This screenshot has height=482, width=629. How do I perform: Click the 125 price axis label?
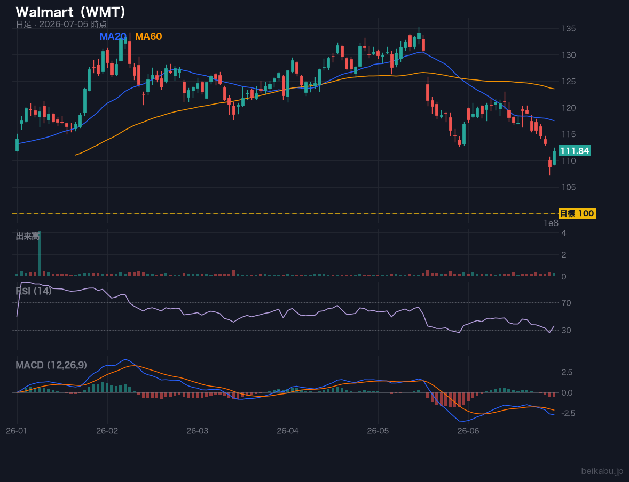(569, 82)
